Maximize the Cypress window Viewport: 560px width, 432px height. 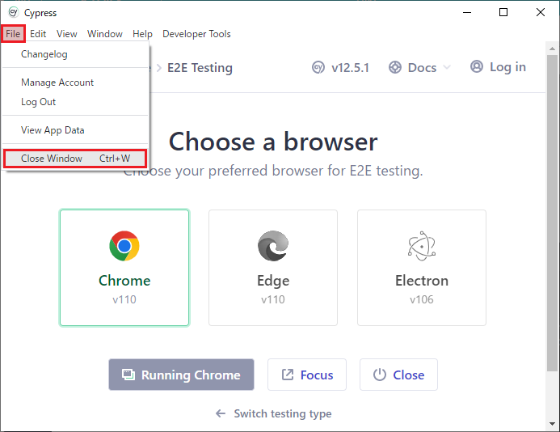pos(503,12)
